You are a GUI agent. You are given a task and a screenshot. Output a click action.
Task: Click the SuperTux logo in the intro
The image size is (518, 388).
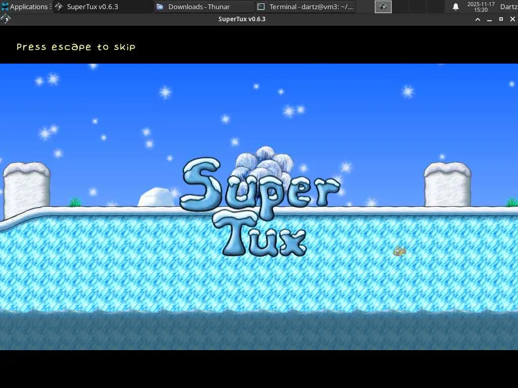[261, 202]
